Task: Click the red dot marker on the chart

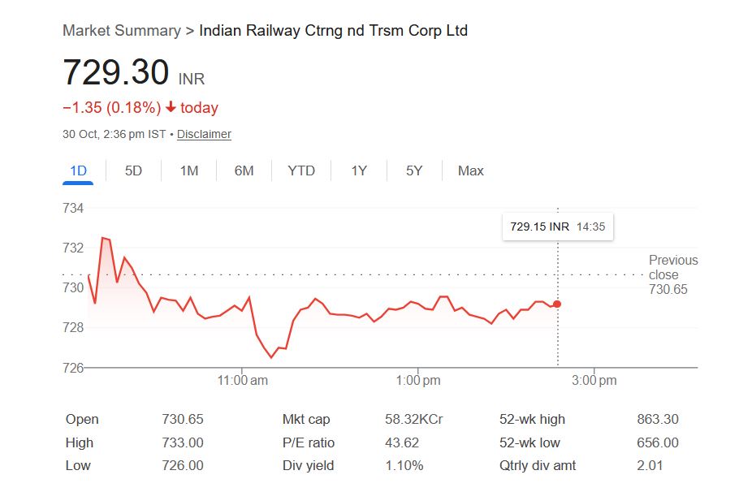Action: click(557, 304)
